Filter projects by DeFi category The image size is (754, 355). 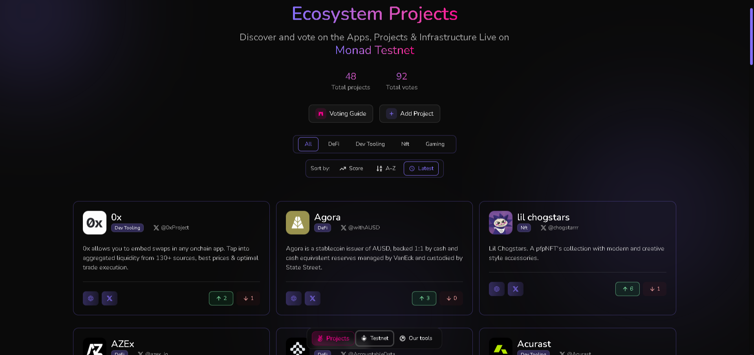click(334, 144)
